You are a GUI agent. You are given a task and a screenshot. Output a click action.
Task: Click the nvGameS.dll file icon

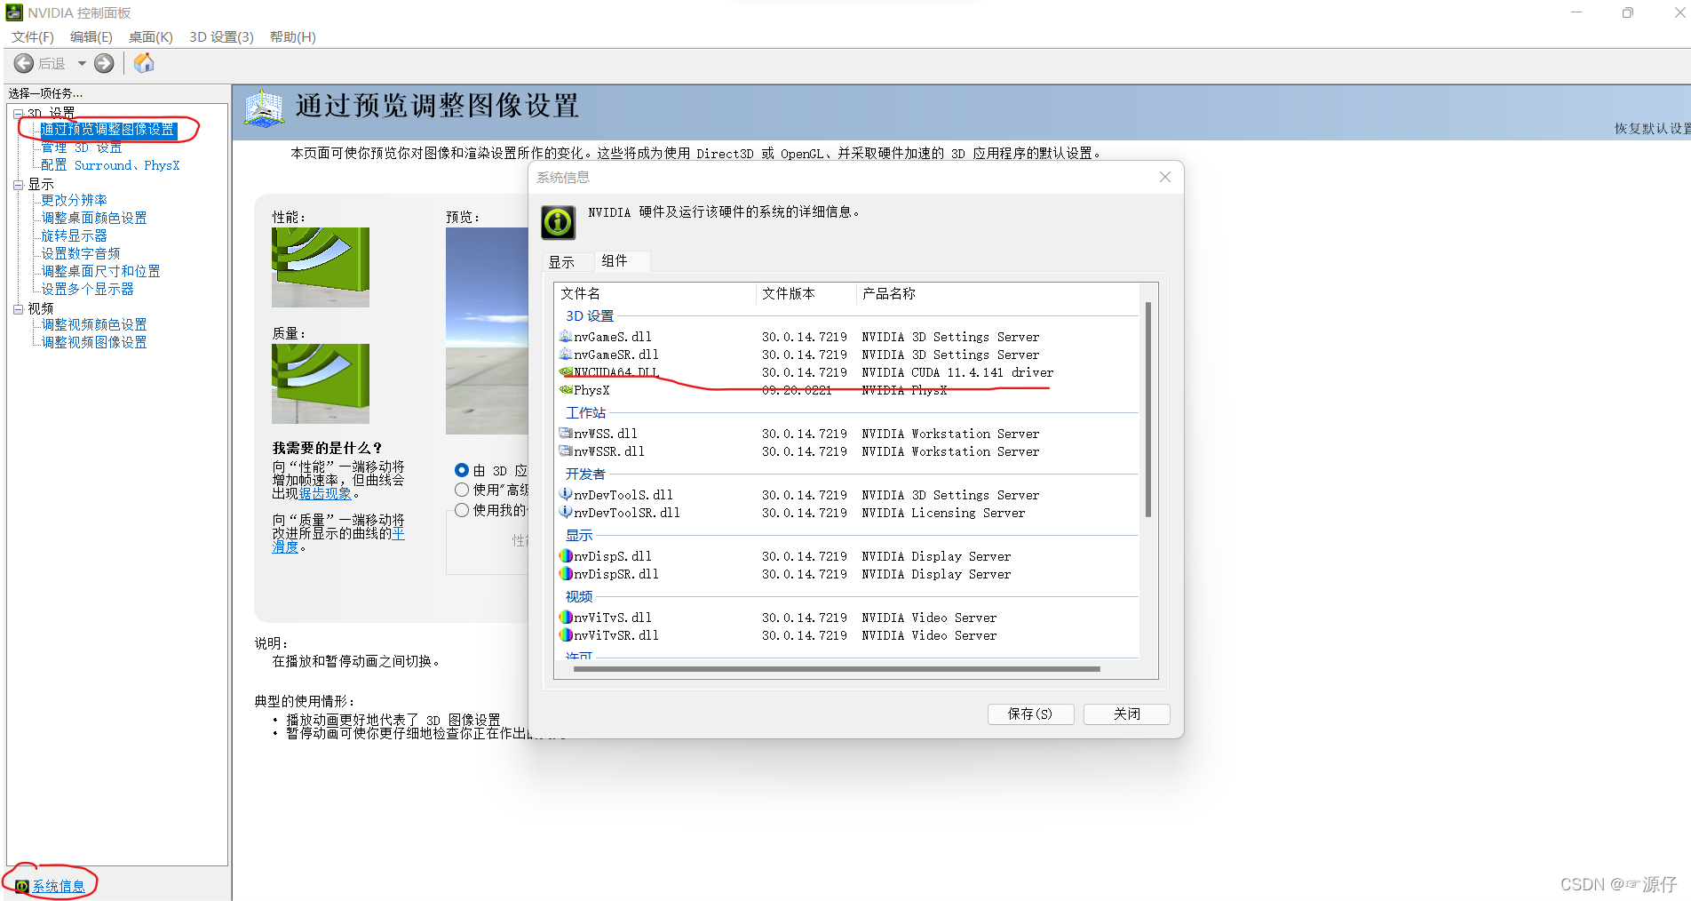[566, 337]
